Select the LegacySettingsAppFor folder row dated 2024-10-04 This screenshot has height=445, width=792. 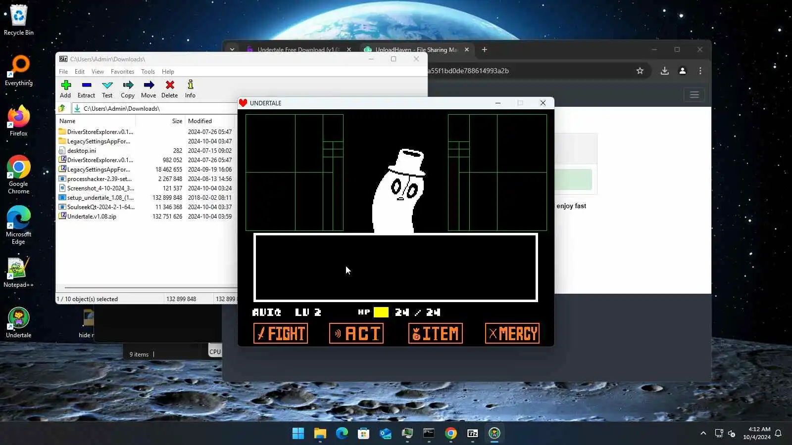pos(147,141)
